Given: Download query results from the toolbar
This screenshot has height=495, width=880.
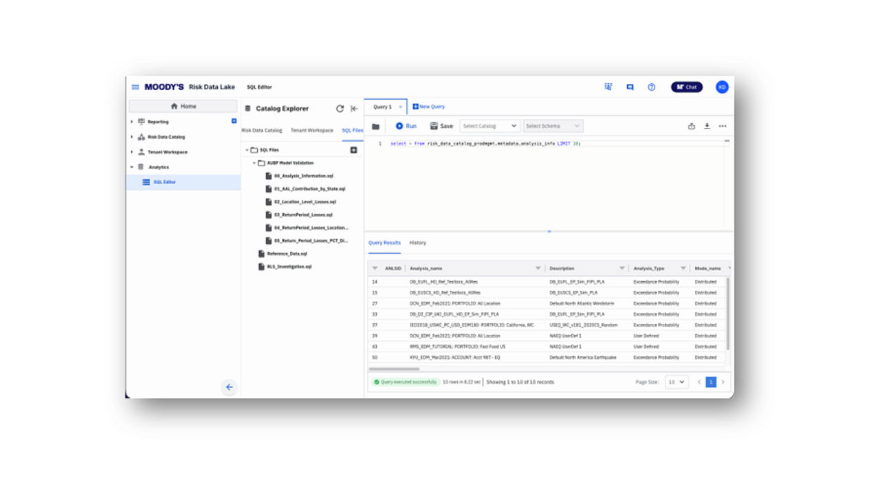Looking at the screenshot, I should pyautogui.click(x=707, y=126).
